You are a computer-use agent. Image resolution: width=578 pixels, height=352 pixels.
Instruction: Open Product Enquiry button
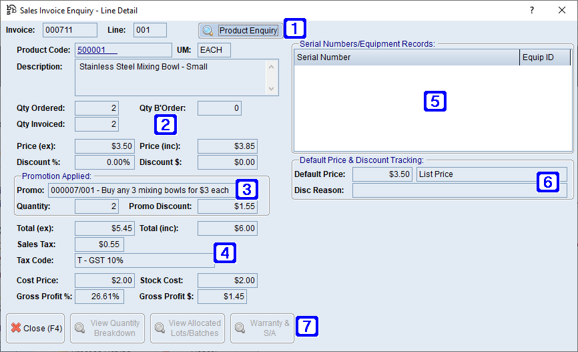(241, 31)
